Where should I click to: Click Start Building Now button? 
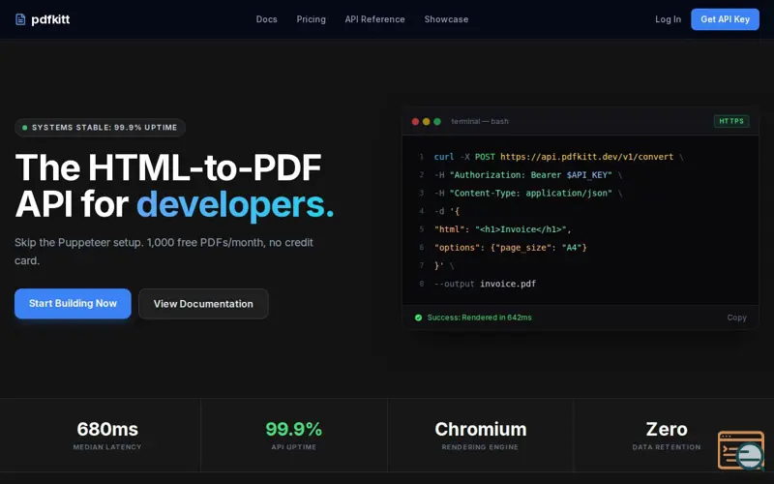pos(73,303)
